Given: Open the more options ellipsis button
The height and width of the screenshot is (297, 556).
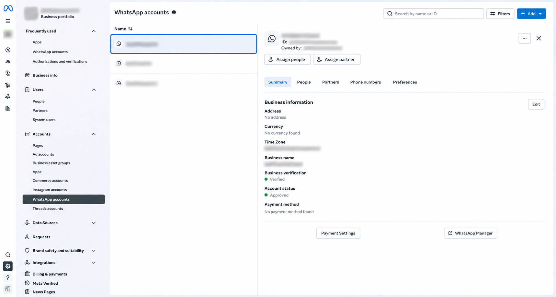Looking at the screenshot, I should (x=525, y=38).
